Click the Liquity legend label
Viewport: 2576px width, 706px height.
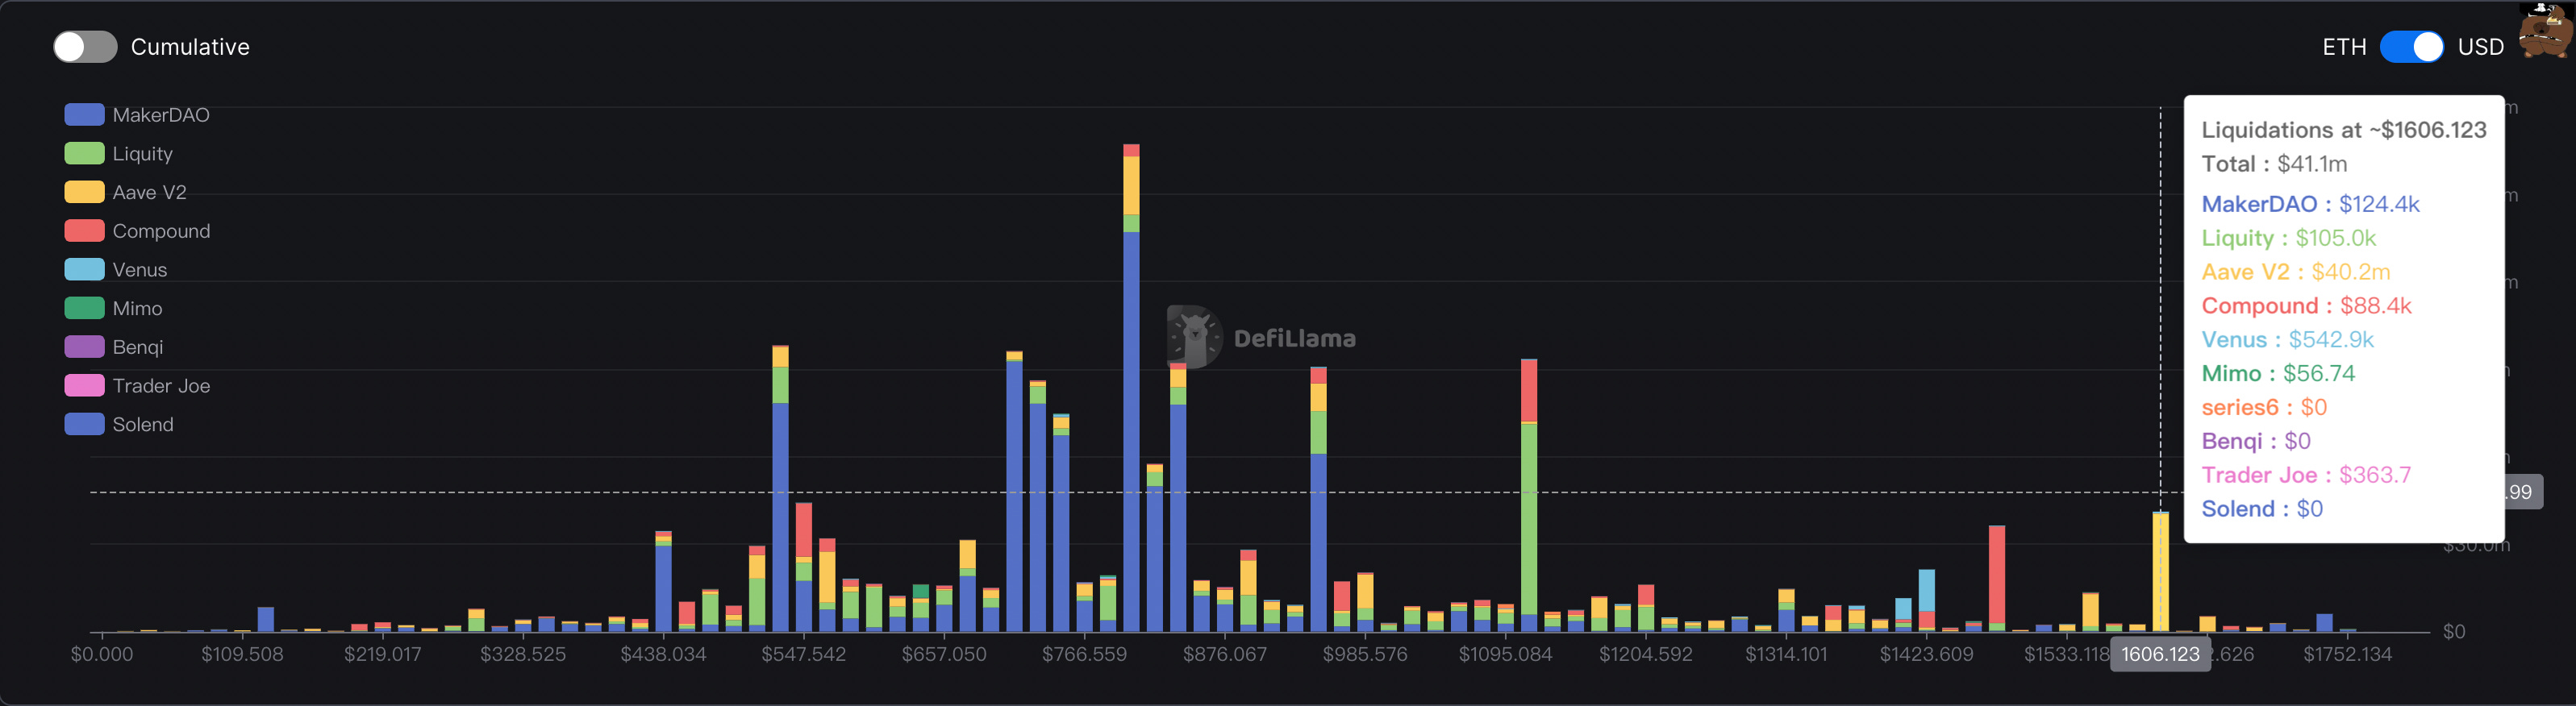[x=143, y=154]
